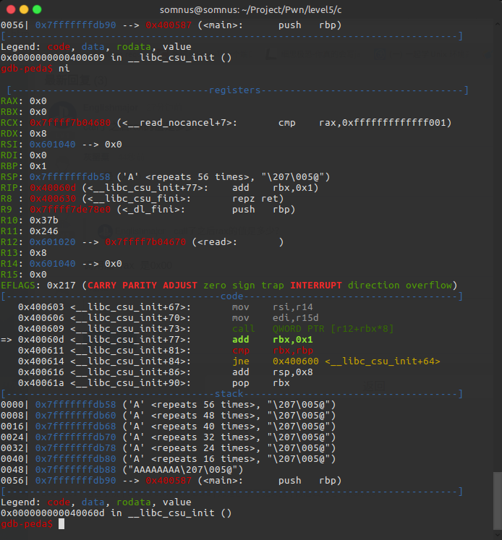Click the lower stack address 0x7fffffffdb90
Image resolution: width=502 pixels, height=540 pixels.
[x=75, y=481]
